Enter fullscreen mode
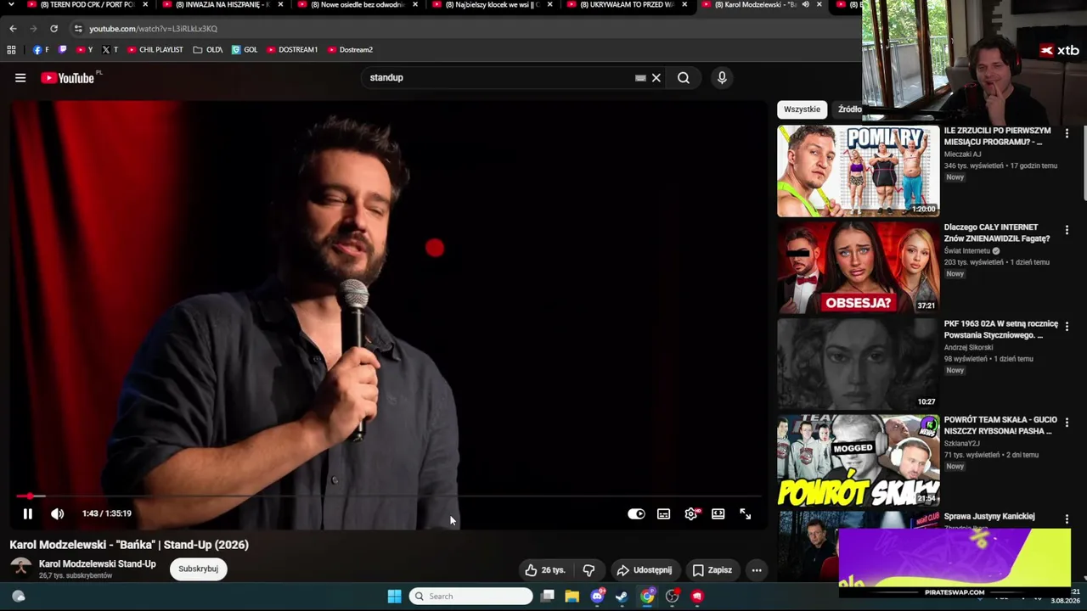The image size is (1087, 611). pos(745,513)
